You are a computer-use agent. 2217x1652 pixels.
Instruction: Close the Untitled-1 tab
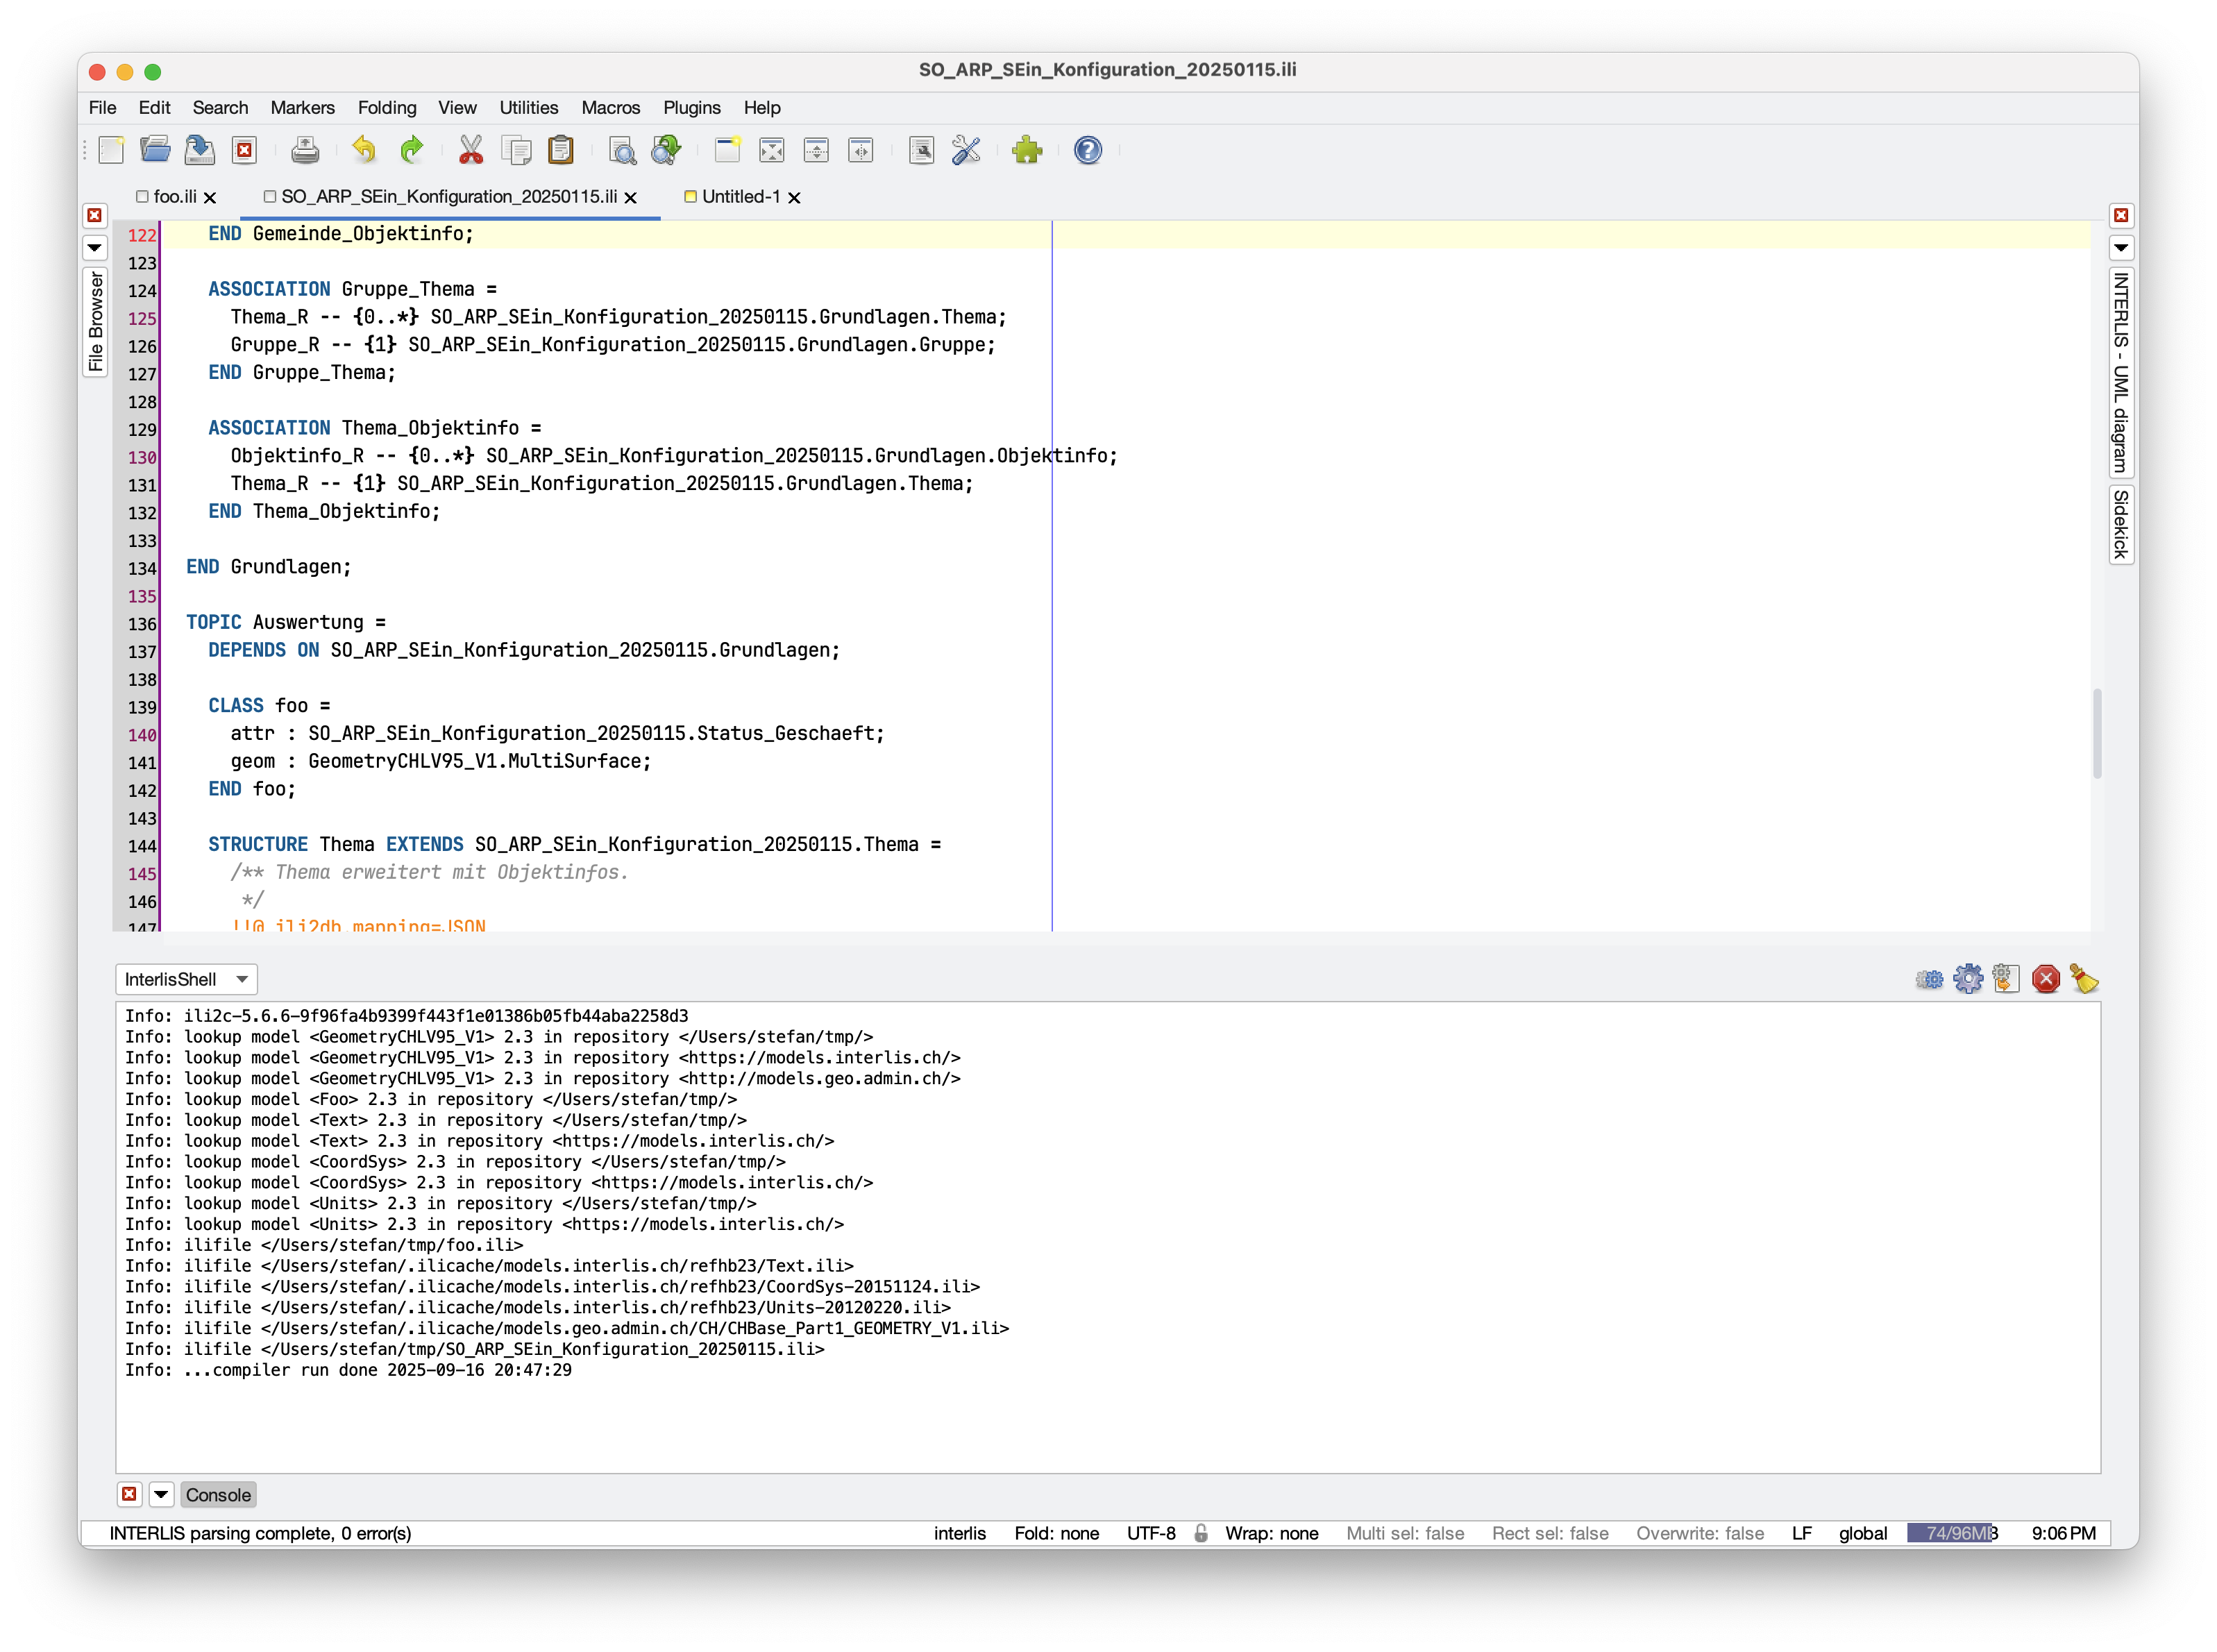point(794,198)
